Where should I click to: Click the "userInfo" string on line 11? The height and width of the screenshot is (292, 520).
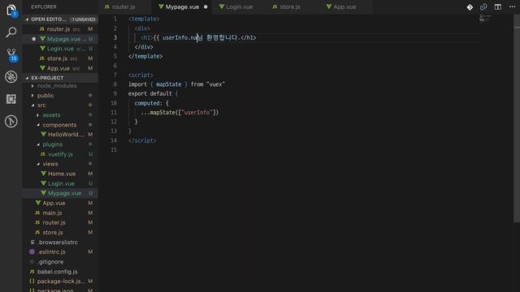197,113
